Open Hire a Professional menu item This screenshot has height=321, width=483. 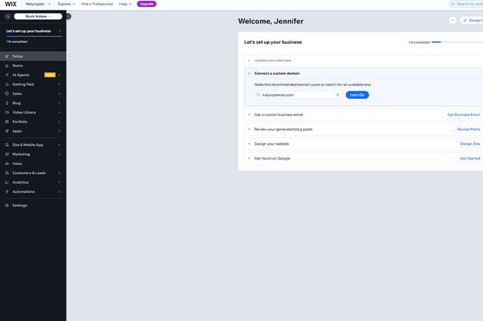(97, 4)
